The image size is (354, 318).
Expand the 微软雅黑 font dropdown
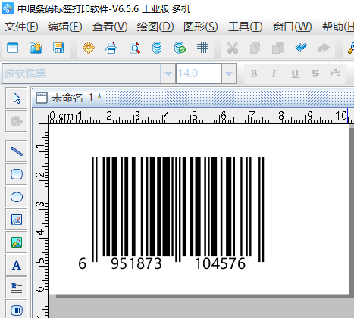(x=168, y=73)
